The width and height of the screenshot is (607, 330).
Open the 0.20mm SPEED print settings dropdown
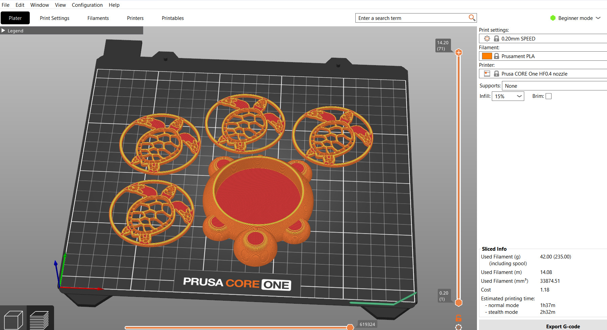(543, 38)
